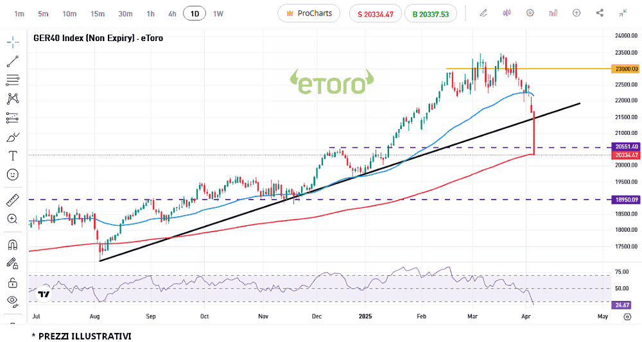Share the chart
642x342 pixels.
tap(600, 13)
